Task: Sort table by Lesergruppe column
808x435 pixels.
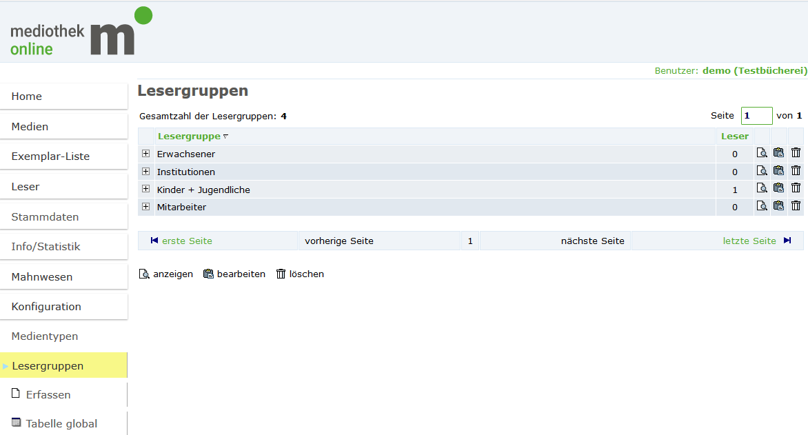Action: pyautogui.click(x=189, y=136)
